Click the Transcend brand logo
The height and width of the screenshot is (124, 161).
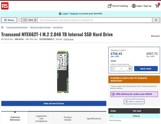[x=155, y=36]
